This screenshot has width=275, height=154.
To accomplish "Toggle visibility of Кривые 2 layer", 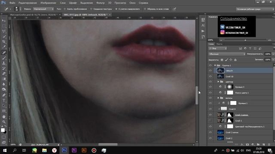I will 210,87.
